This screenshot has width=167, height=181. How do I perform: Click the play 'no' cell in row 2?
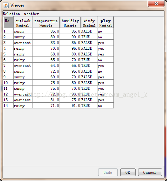[x=106, y=37]
